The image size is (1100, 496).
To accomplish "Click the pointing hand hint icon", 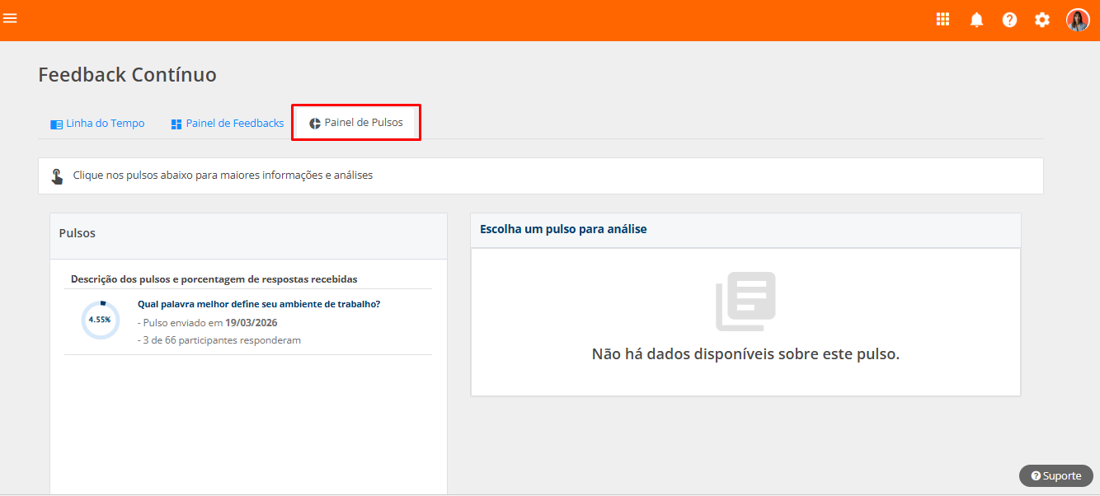I will point(57,175).
